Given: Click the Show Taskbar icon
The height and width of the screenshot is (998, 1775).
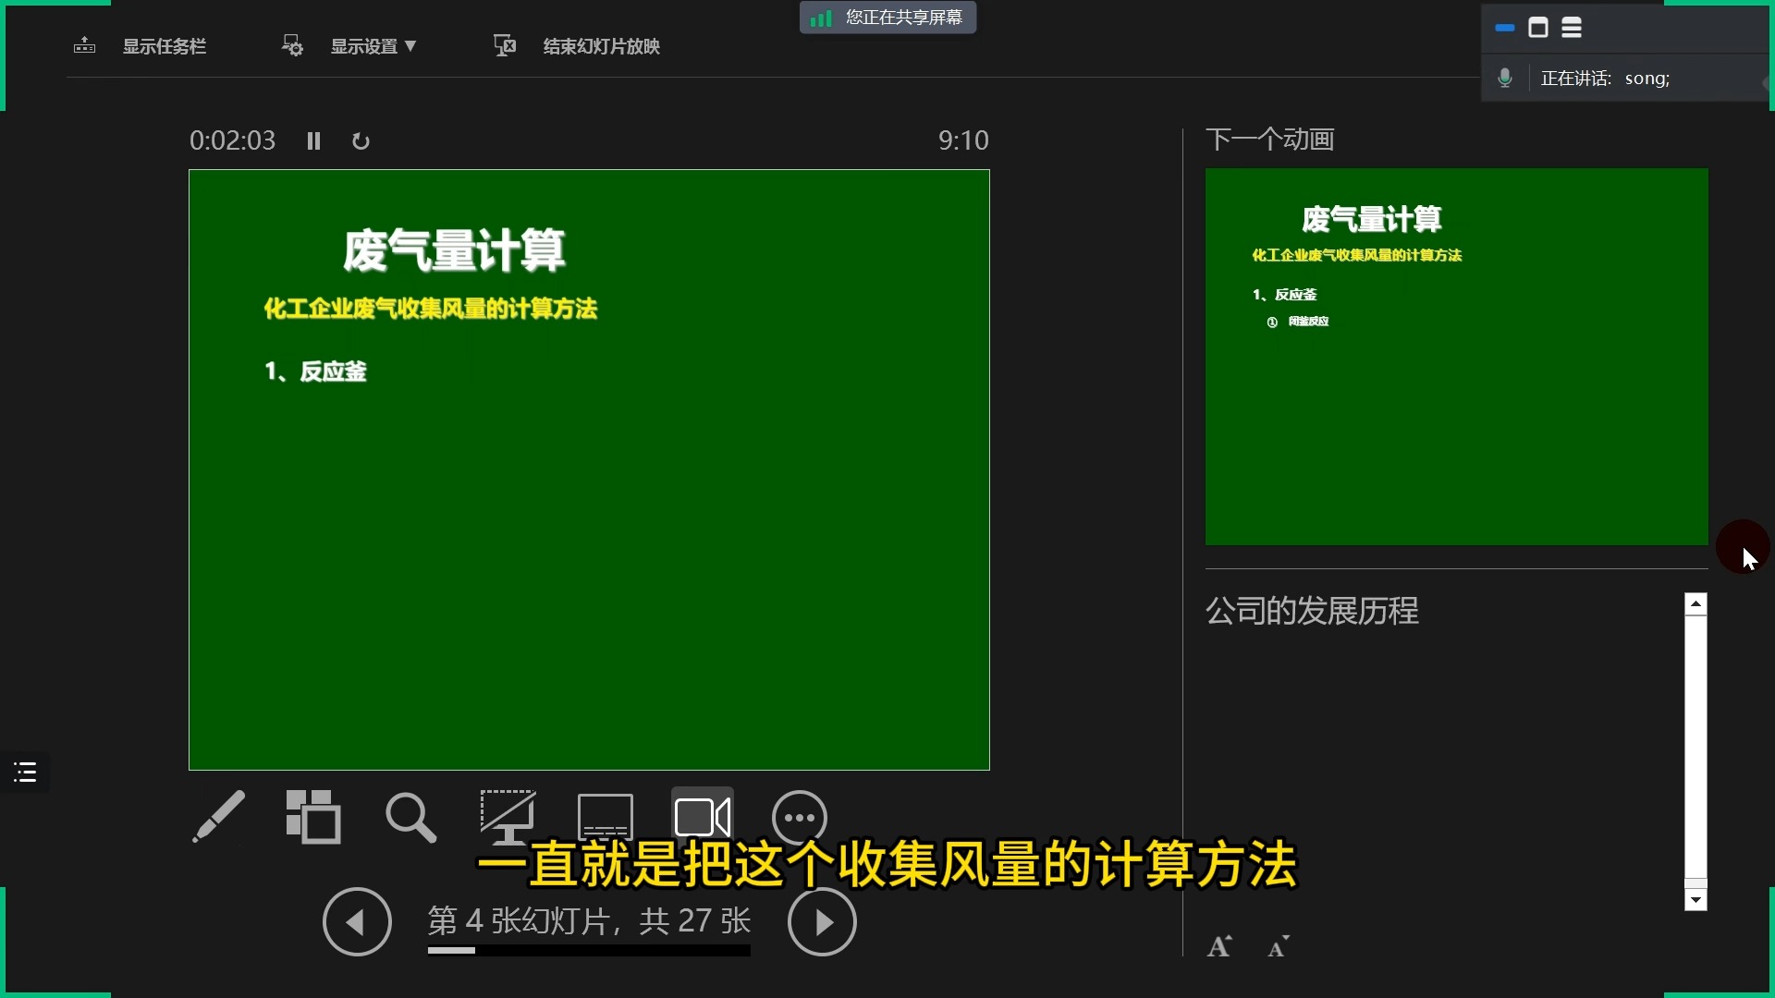Looking at the screenshot, I should pos(84,45).
